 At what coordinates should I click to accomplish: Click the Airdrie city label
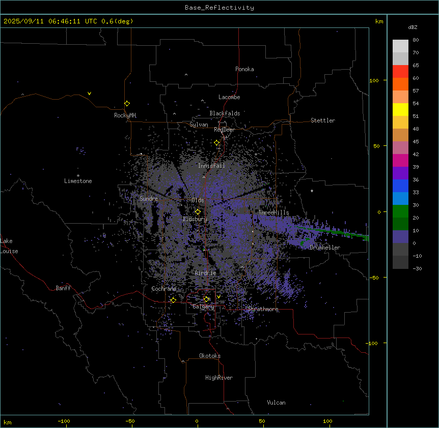[206, 273]
